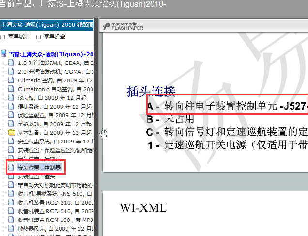Open 保险丝配置 document entry

tap(56, 115)
